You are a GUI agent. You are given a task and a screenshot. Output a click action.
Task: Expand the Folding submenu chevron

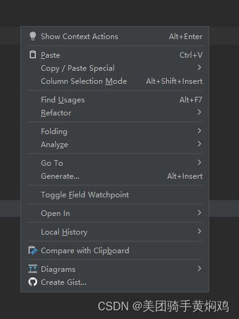click(x=199, y=131)
